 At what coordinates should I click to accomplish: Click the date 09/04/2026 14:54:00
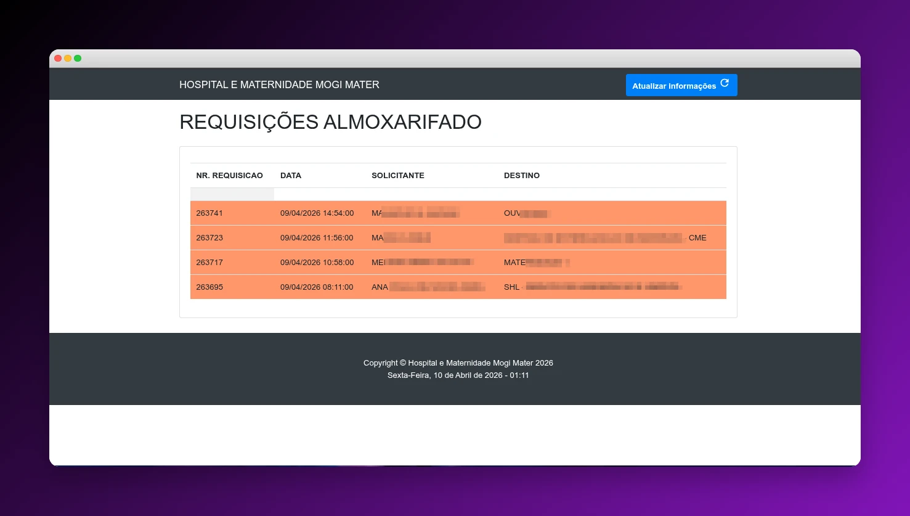tap(317, 213)
